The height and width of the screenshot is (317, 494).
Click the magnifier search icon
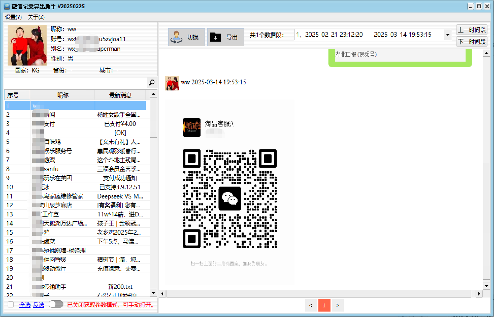(x=152, y=82)
